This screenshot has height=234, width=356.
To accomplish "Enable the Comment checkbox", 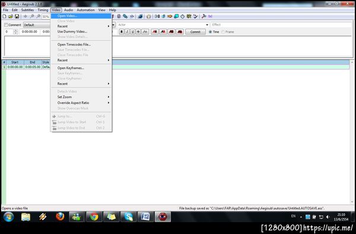I will (x=6, y=25).
